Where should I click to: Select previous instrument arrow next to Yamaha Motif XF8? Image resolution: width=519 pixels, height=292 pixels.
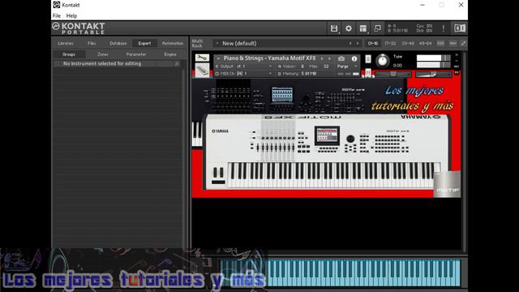tap(322, 58)
